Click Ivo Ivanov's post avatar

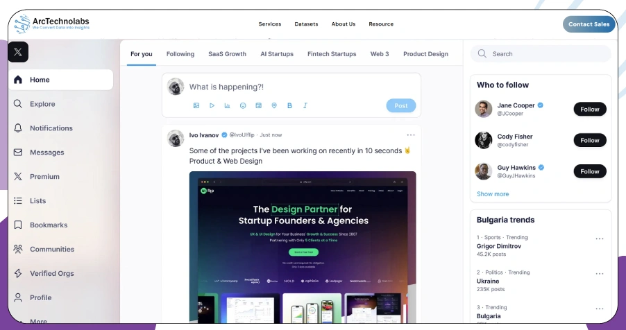coord(176,138)
